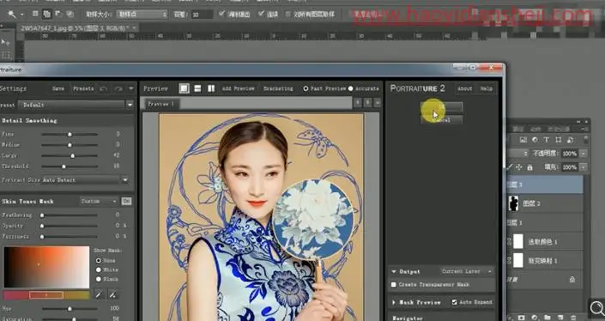Lock layer position with move icon
Screen dimensions: 605x321
click(x=519, y=167)
